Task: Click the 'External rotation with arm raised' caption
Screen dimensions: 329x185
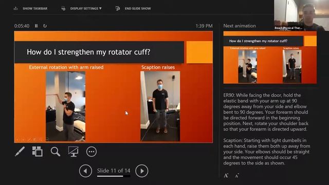Action: [x=66, y=67]
